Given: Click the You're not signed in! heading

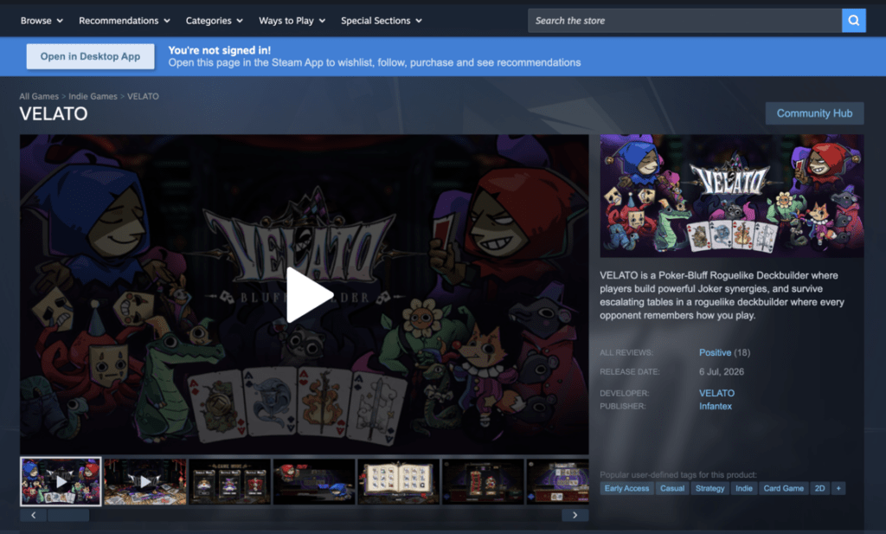Looking at the screenshot, I should (x=219, y=49).
